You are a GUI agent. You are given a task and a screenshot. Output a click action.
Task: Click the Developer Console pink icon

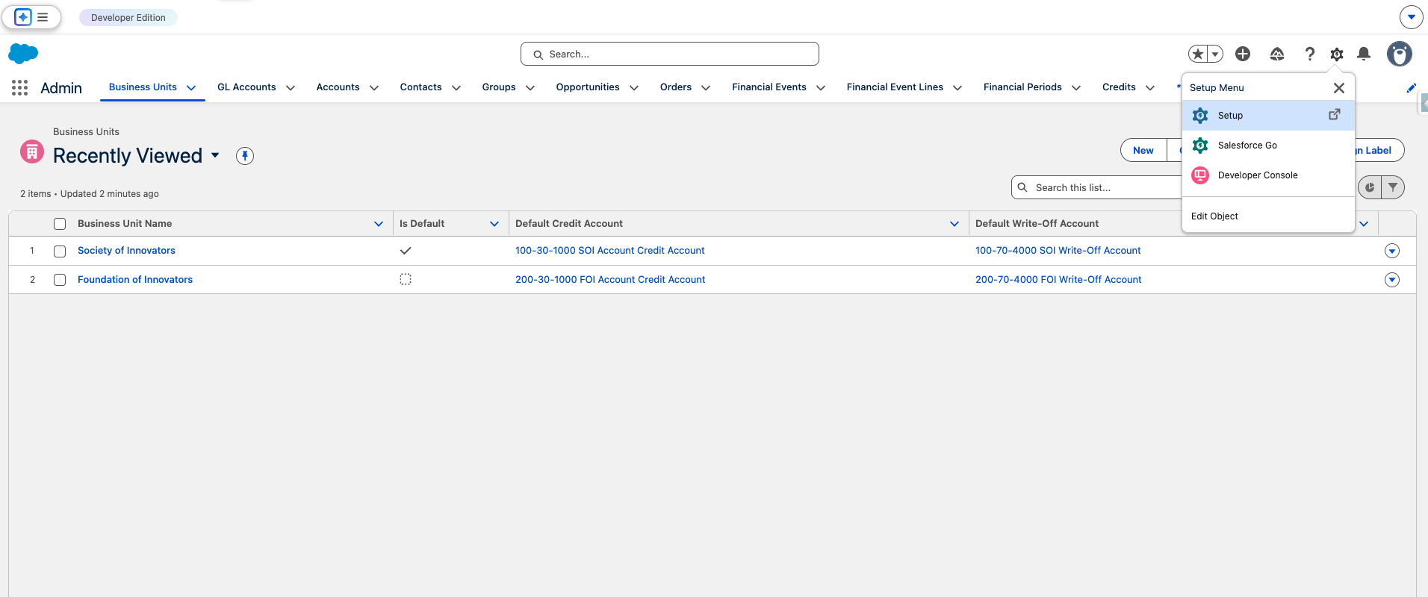[1200, 175]
